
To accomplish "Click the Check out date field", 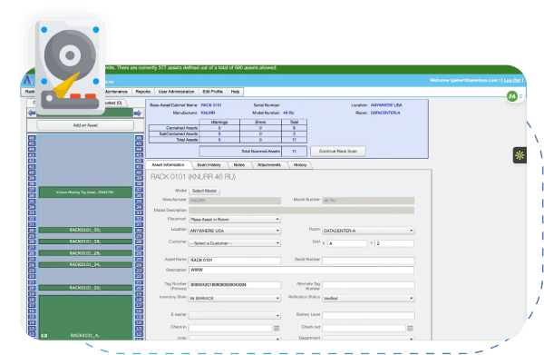I will (x=364, y=328).
